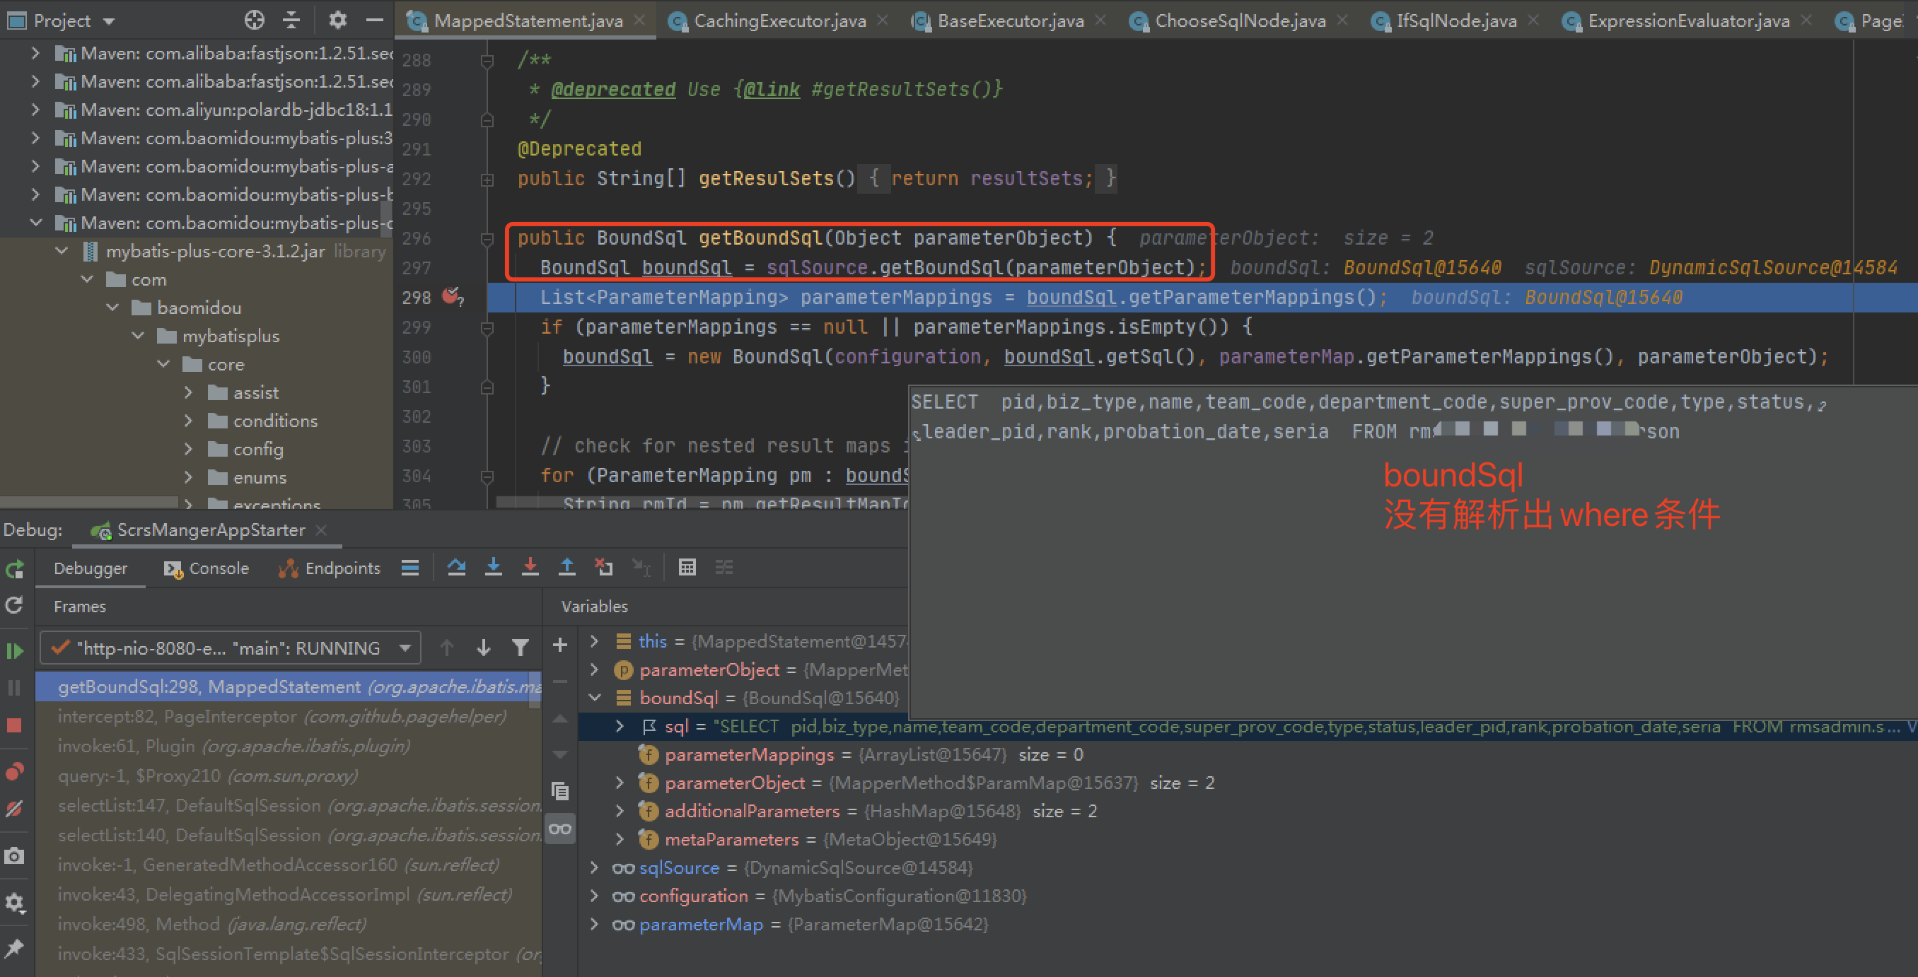Click the Step Out debug icon
1918x977 pixels.
click(567, 568)
